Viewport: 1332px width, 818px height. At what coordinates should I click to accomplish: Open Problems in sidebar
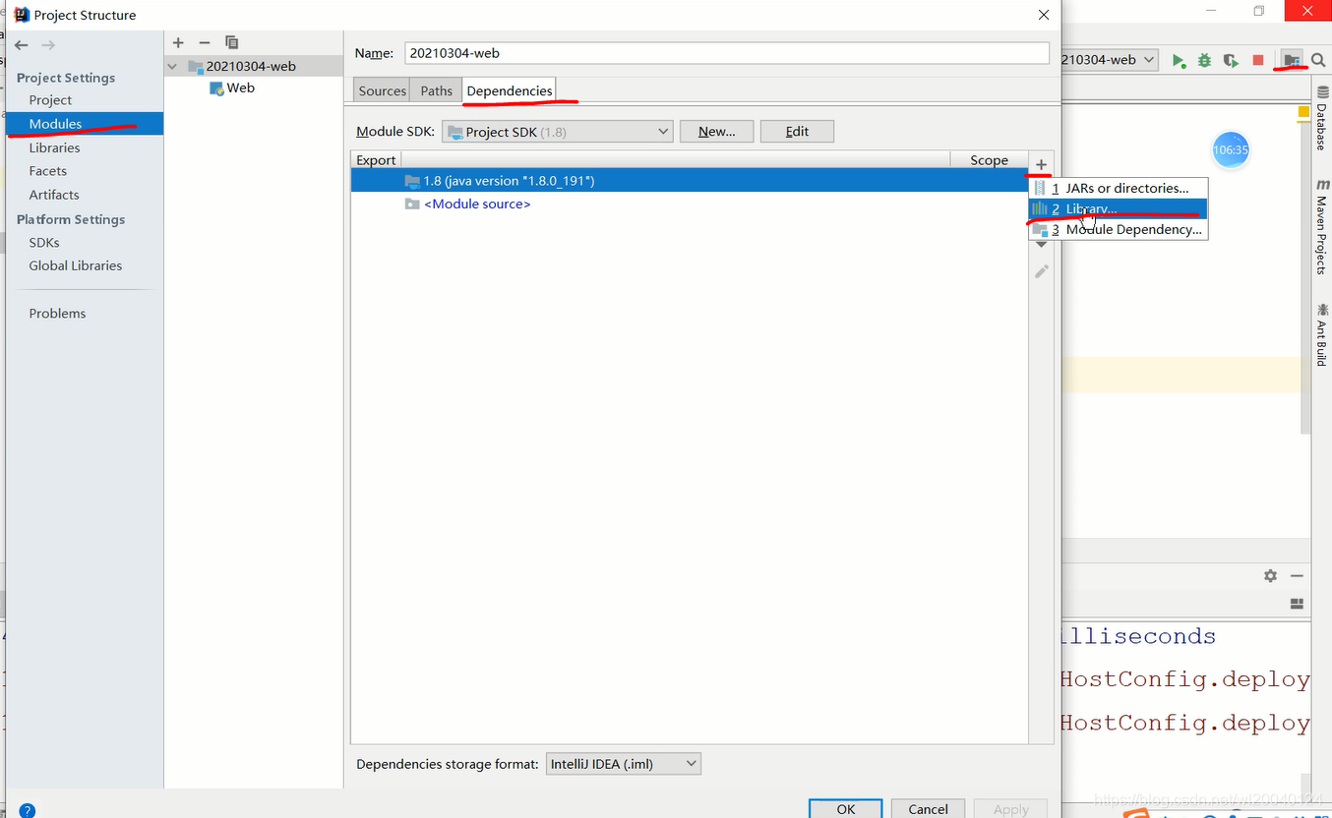point(57,313)
